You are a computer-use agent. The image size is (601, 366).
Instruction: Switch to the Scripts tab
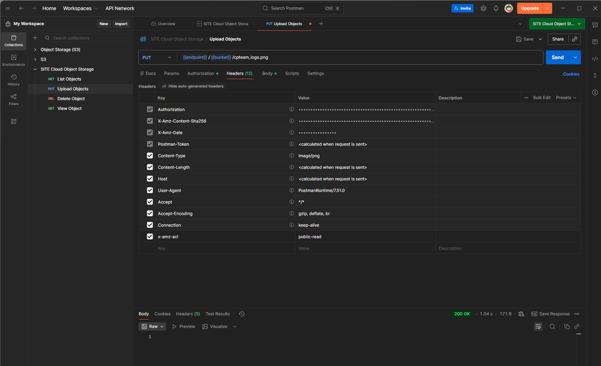point(291,74)
